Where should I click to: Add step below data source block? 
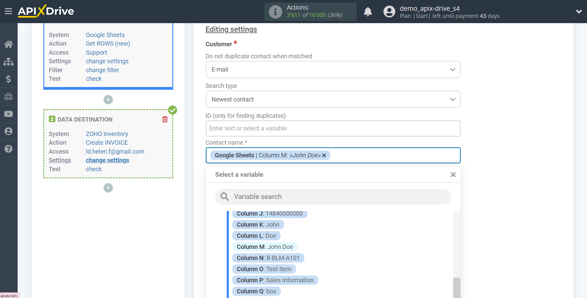click(108, 100)
